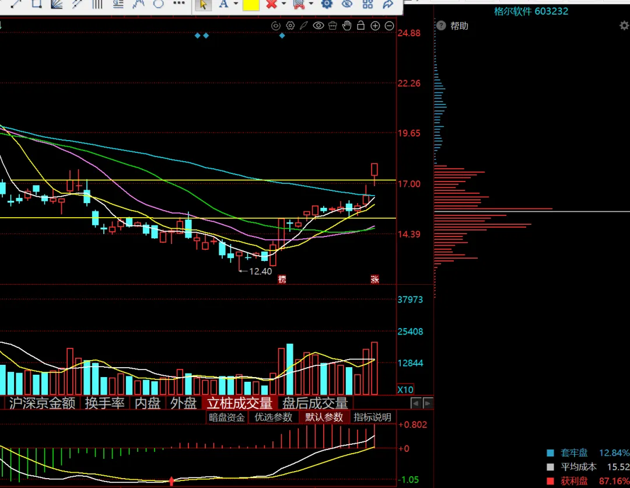Click the eraser bookmark tool icon

point(299,4)
